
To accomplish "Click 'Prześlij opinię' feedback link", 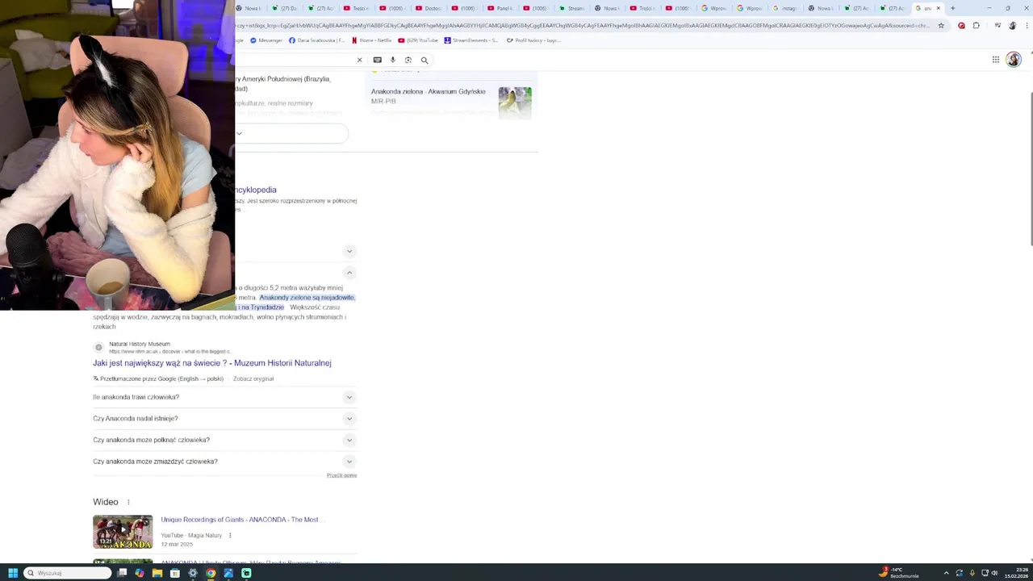I will [x=341, y=475].
